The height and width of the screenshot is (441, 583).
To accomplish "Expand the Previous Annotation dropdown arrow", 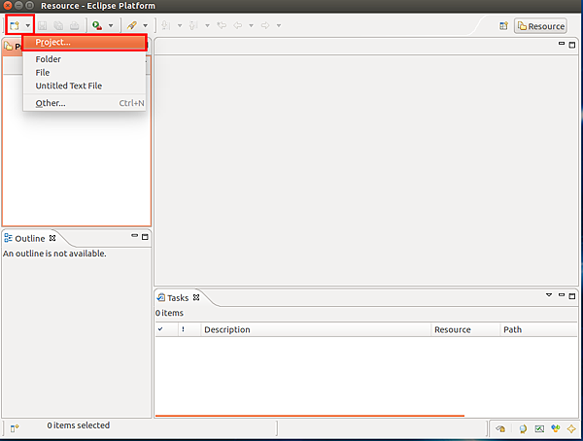I will coord(208,25).
